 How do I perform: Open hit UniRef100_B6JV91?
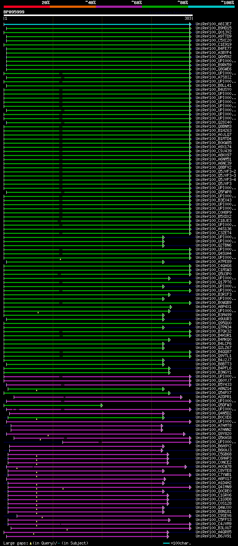point(213,536)
